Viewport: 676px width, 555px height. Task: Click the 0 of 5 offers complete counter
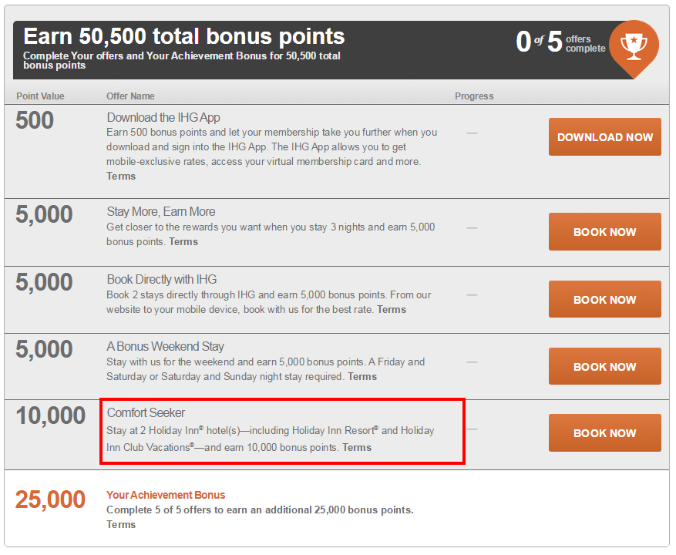560,42
